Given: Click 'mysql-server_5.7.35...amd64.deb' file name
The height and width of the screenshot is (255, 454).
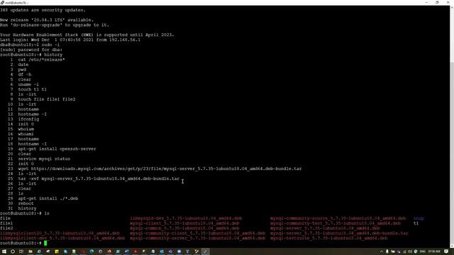Looking at the screenshot, I should 325,228.
